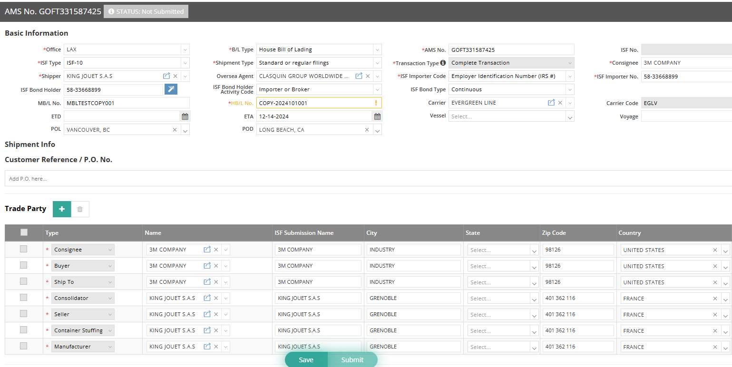The width and height of the screenshot is (732, 367).
Task: Open the Vessel select dropdown
Action: pos(569,116)
